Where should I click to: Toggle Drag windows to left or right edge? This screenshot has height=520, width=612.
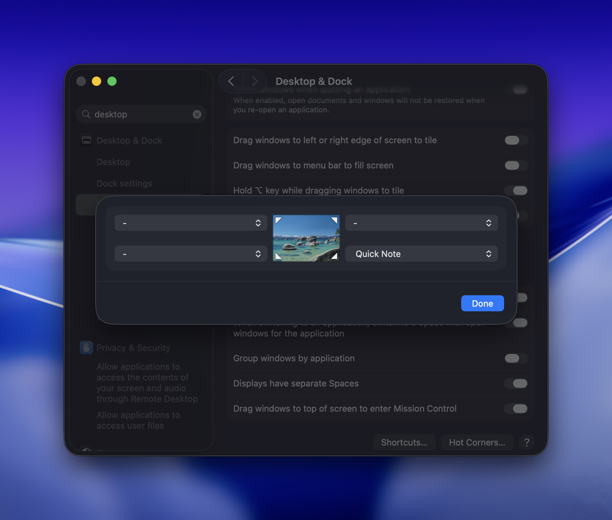point(516,140)
